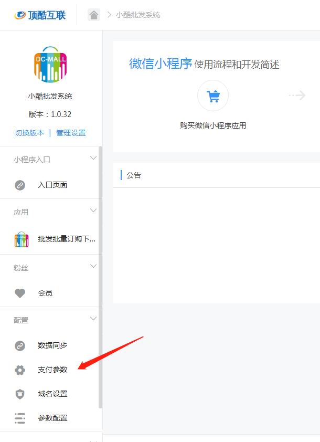The image size is (320, 442).
Task: Click the 使用流程和开发简述 subtitle text
Action: point(237,65)
